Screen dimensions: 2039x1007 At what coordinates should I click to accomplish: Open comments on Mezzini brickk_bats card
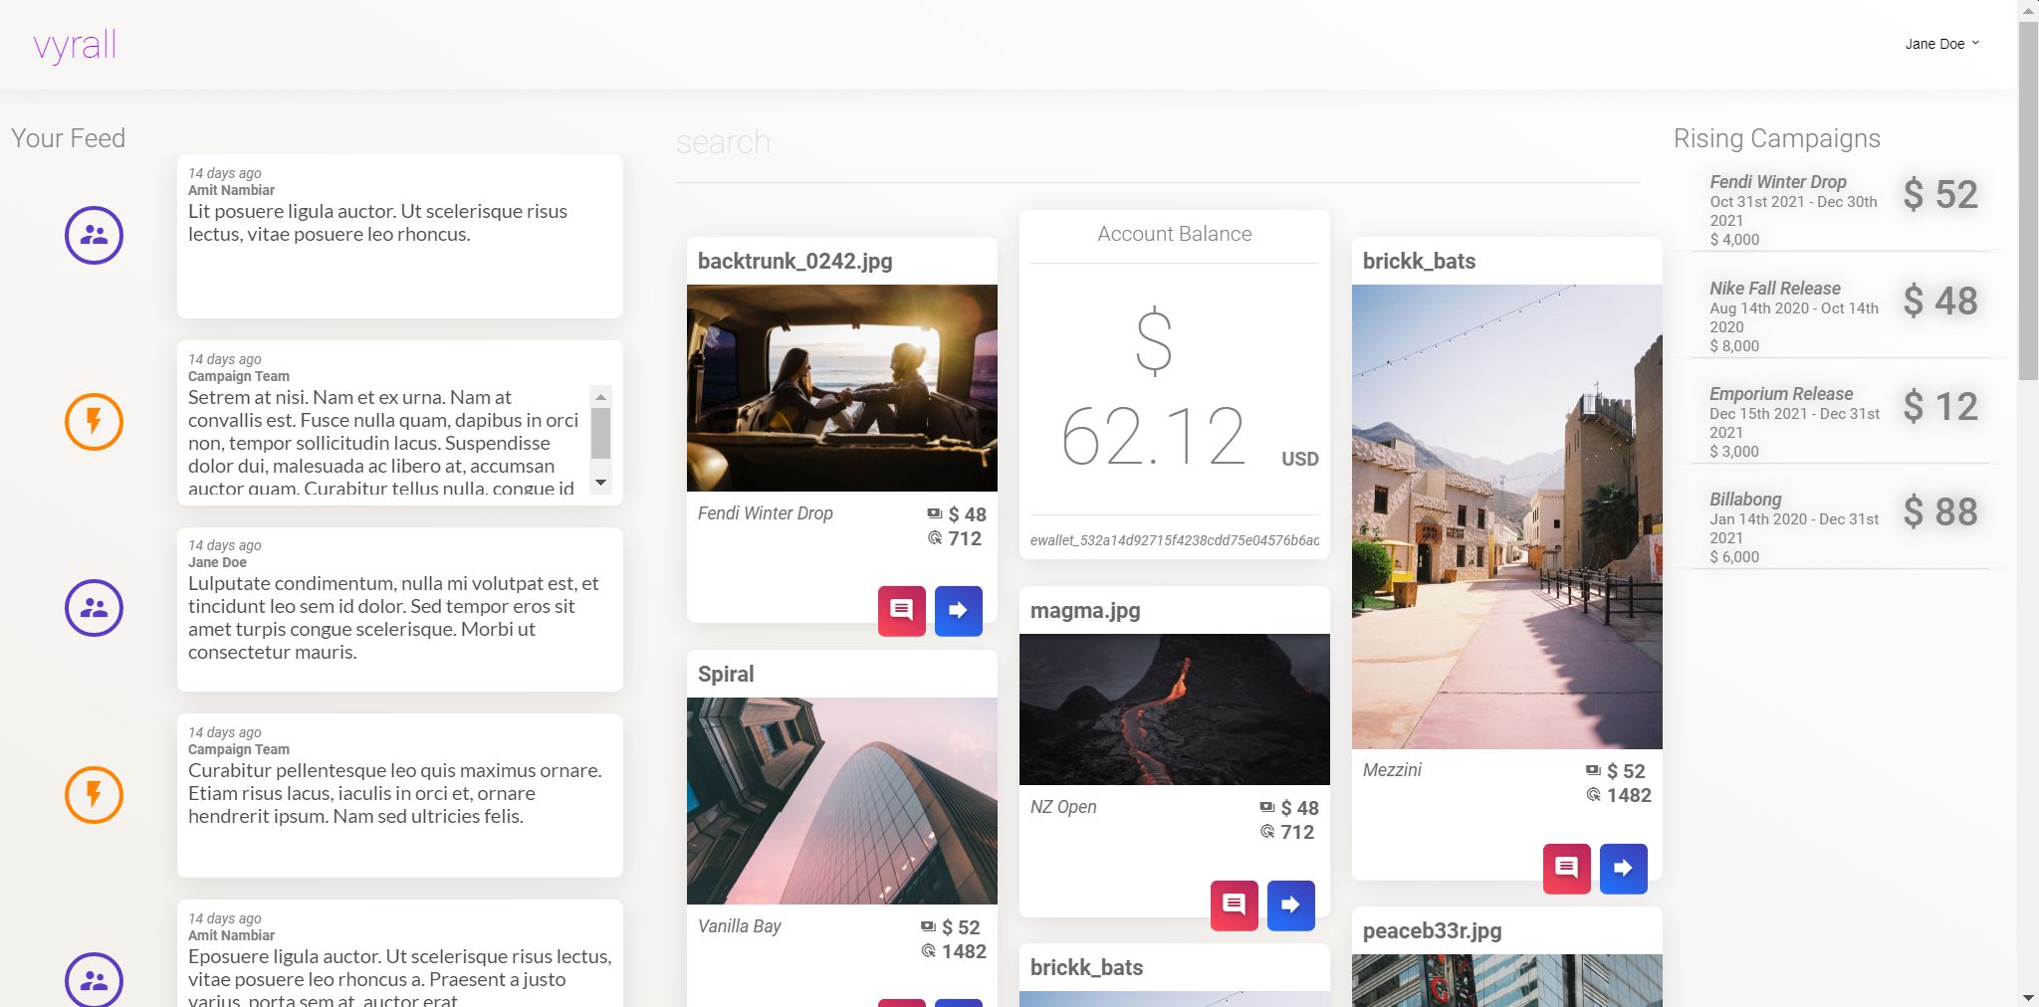tap(1567, 869)
